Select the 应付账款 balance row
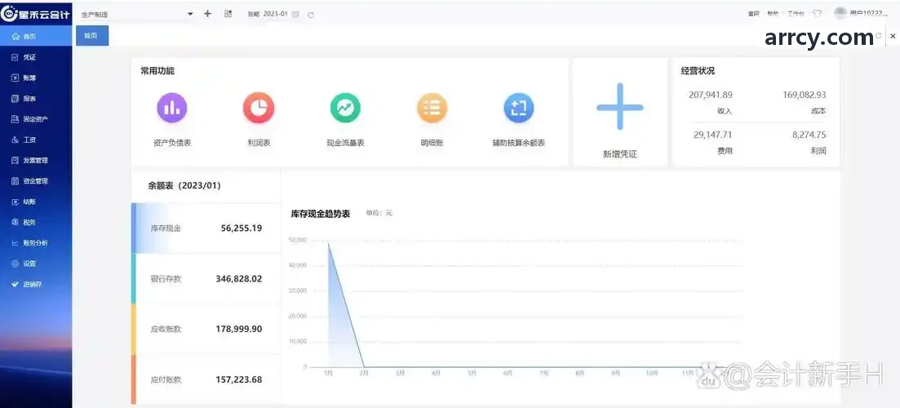This screenshot has width=900, height=408. pyautogui.click(x=206, y=379)
